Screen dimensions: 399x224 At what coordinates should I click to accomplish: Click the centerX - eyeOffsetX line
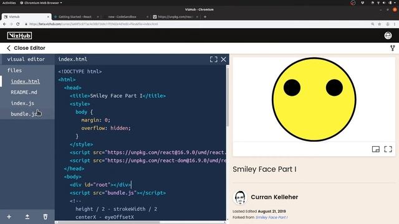(x=105, y=217)
